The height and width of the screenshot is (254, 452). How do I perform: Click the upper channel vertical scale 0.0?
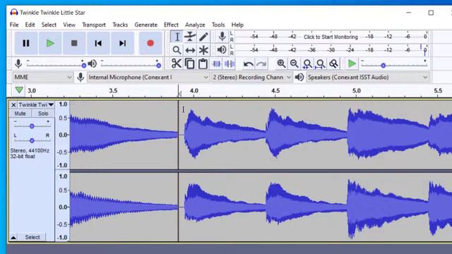coord(63,135)
